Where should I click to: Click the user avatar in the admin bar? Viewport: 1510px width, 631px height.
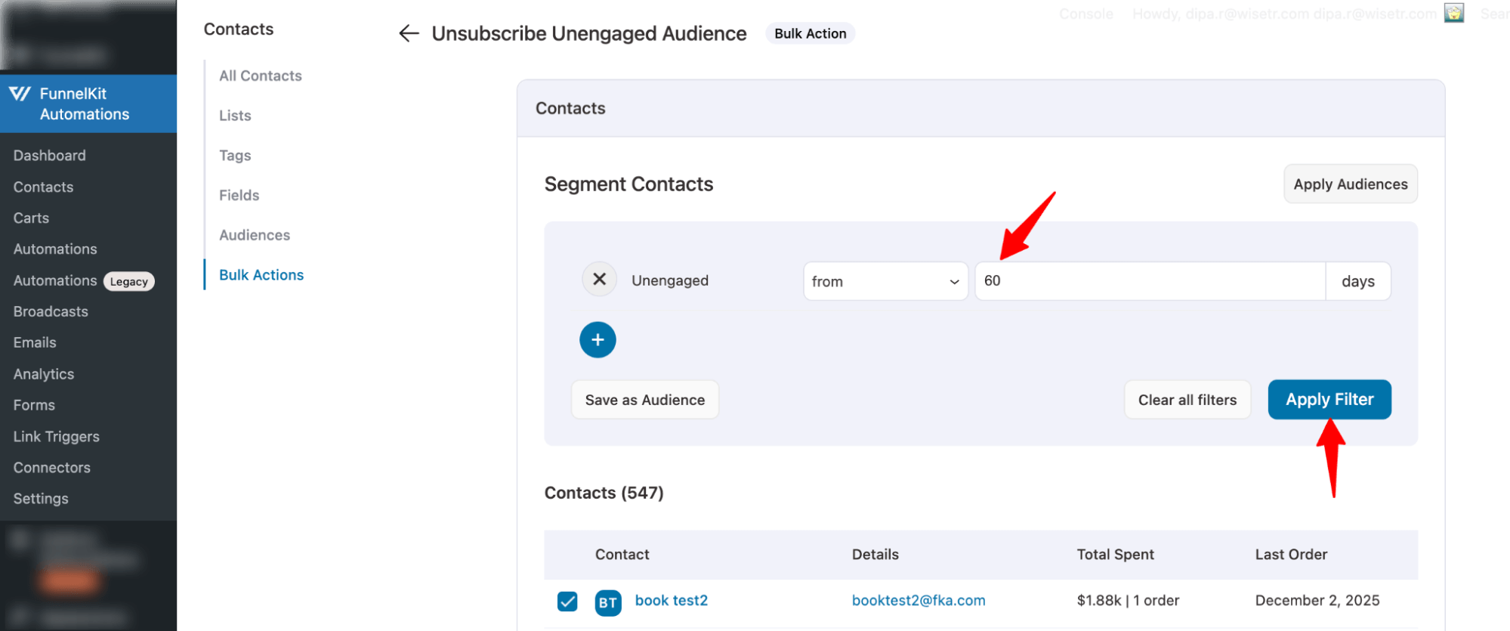click(x=1454, y=13)
